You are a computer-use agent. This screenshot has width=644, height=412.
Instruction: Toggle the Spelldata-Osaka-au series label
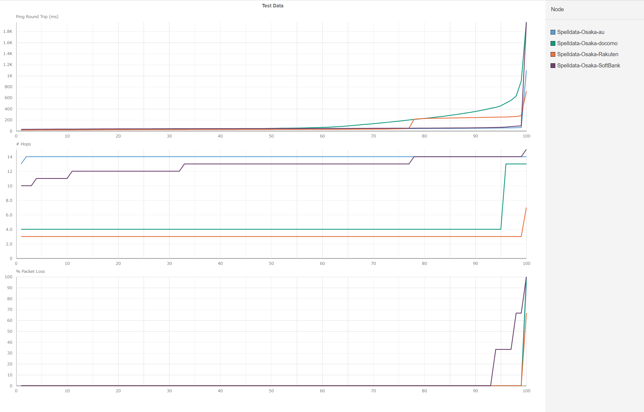pos(580,32)
